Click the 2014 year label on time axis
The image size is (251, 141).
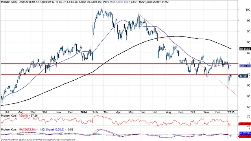[83, 112]
